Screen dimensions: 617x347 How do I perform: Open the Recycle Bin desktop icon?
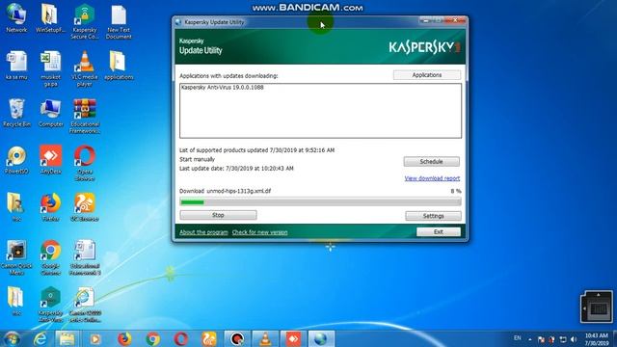(16, 113)
